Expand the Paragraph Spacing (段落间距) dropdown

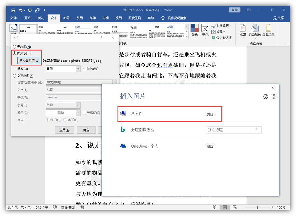[230, 26]
